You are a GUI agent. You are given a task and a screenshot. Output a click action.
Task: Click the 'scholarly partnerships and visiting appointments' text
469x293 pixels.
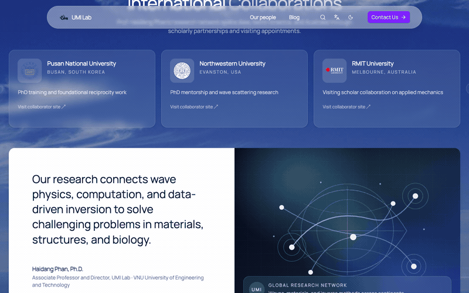234,31
